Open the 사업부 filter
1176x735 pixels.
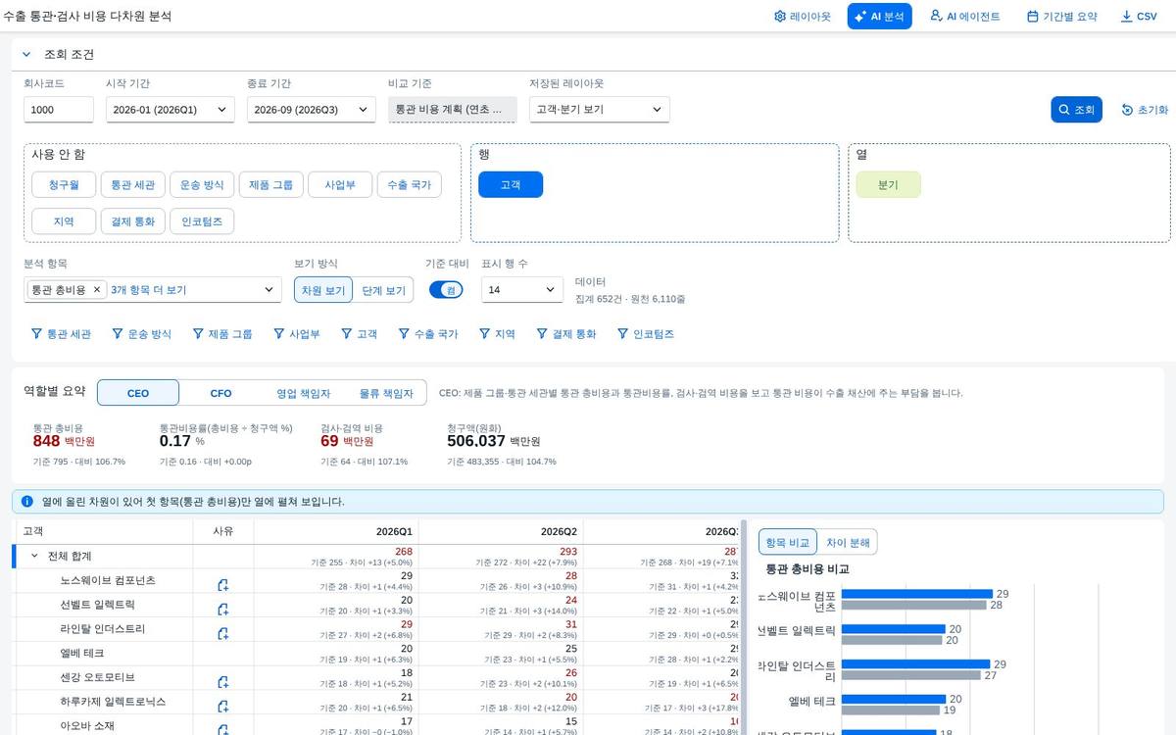[x=297, y=334]
